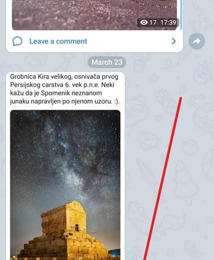
Task: Open the Cyrus tomb night sky photo
Action: click(x=65, y=185)
